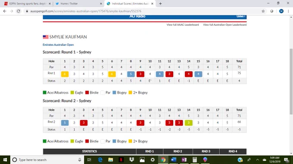Click the page vertical scrollbar thumb
This screenshot has height=164, width=293.
[291, 82]
